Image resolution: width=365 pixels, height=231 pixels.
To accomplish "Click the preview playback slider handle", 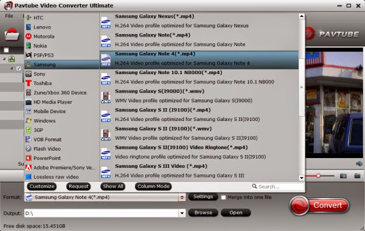I will point(318,176).
